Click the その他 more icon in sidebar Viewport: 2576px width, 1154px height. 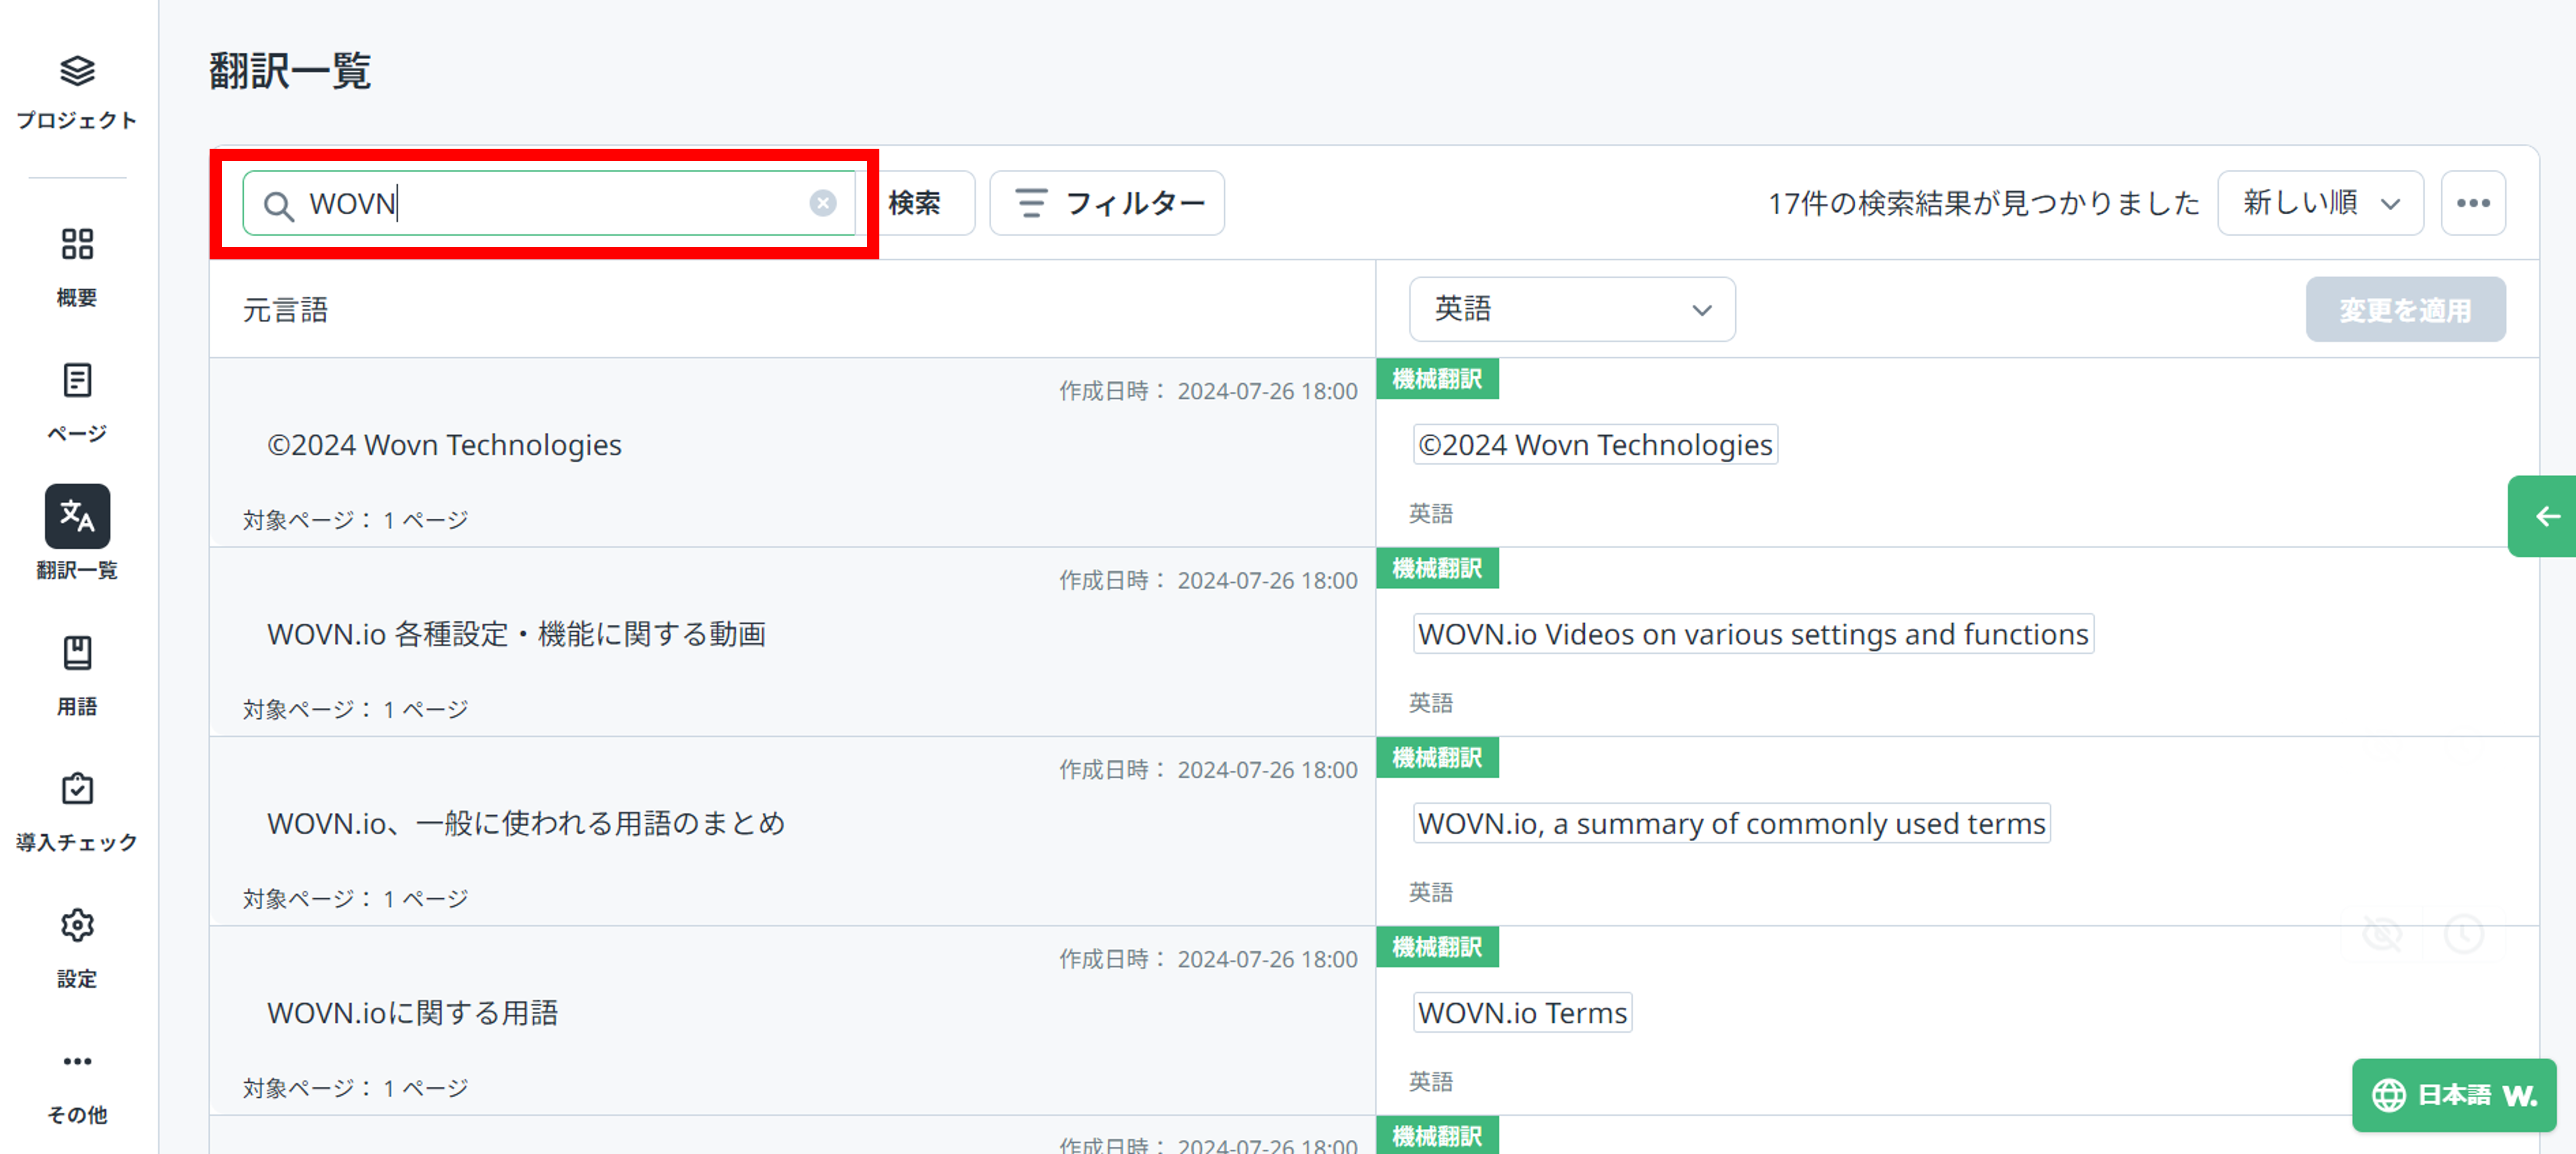pos(77,1061)
